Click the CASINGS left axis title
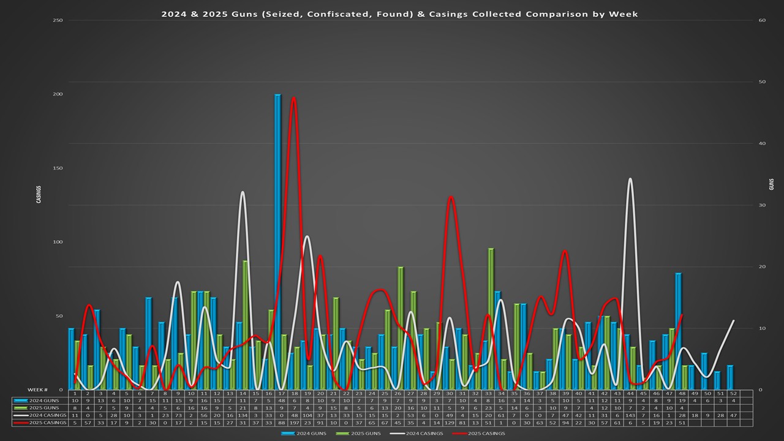 39,194
